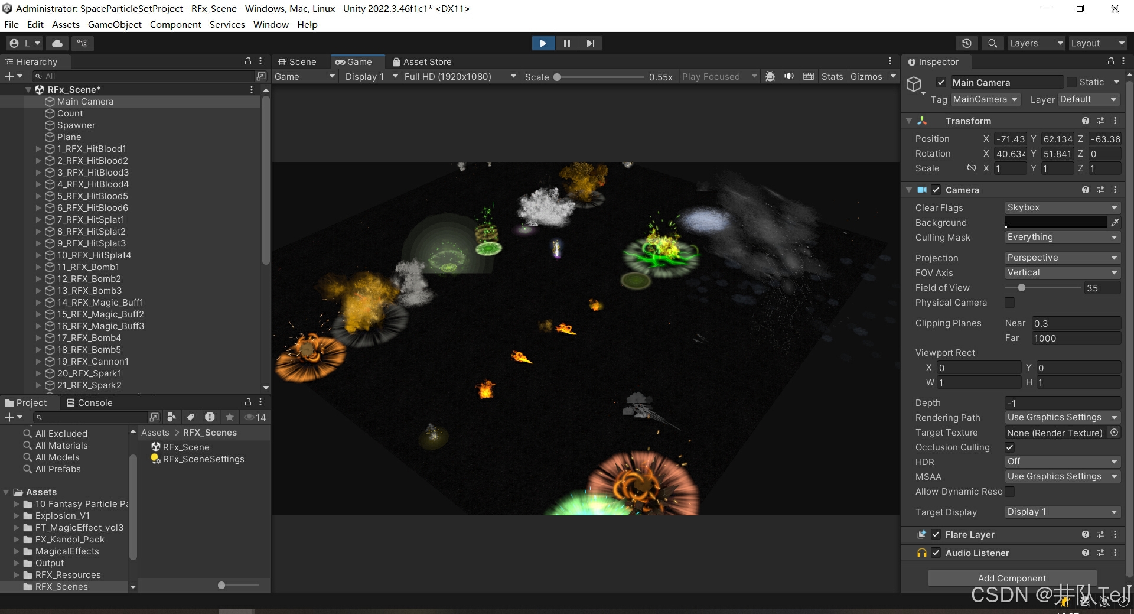Click the Background color eyedropper
The image size is (1134, 614).
coord(1115,223)
